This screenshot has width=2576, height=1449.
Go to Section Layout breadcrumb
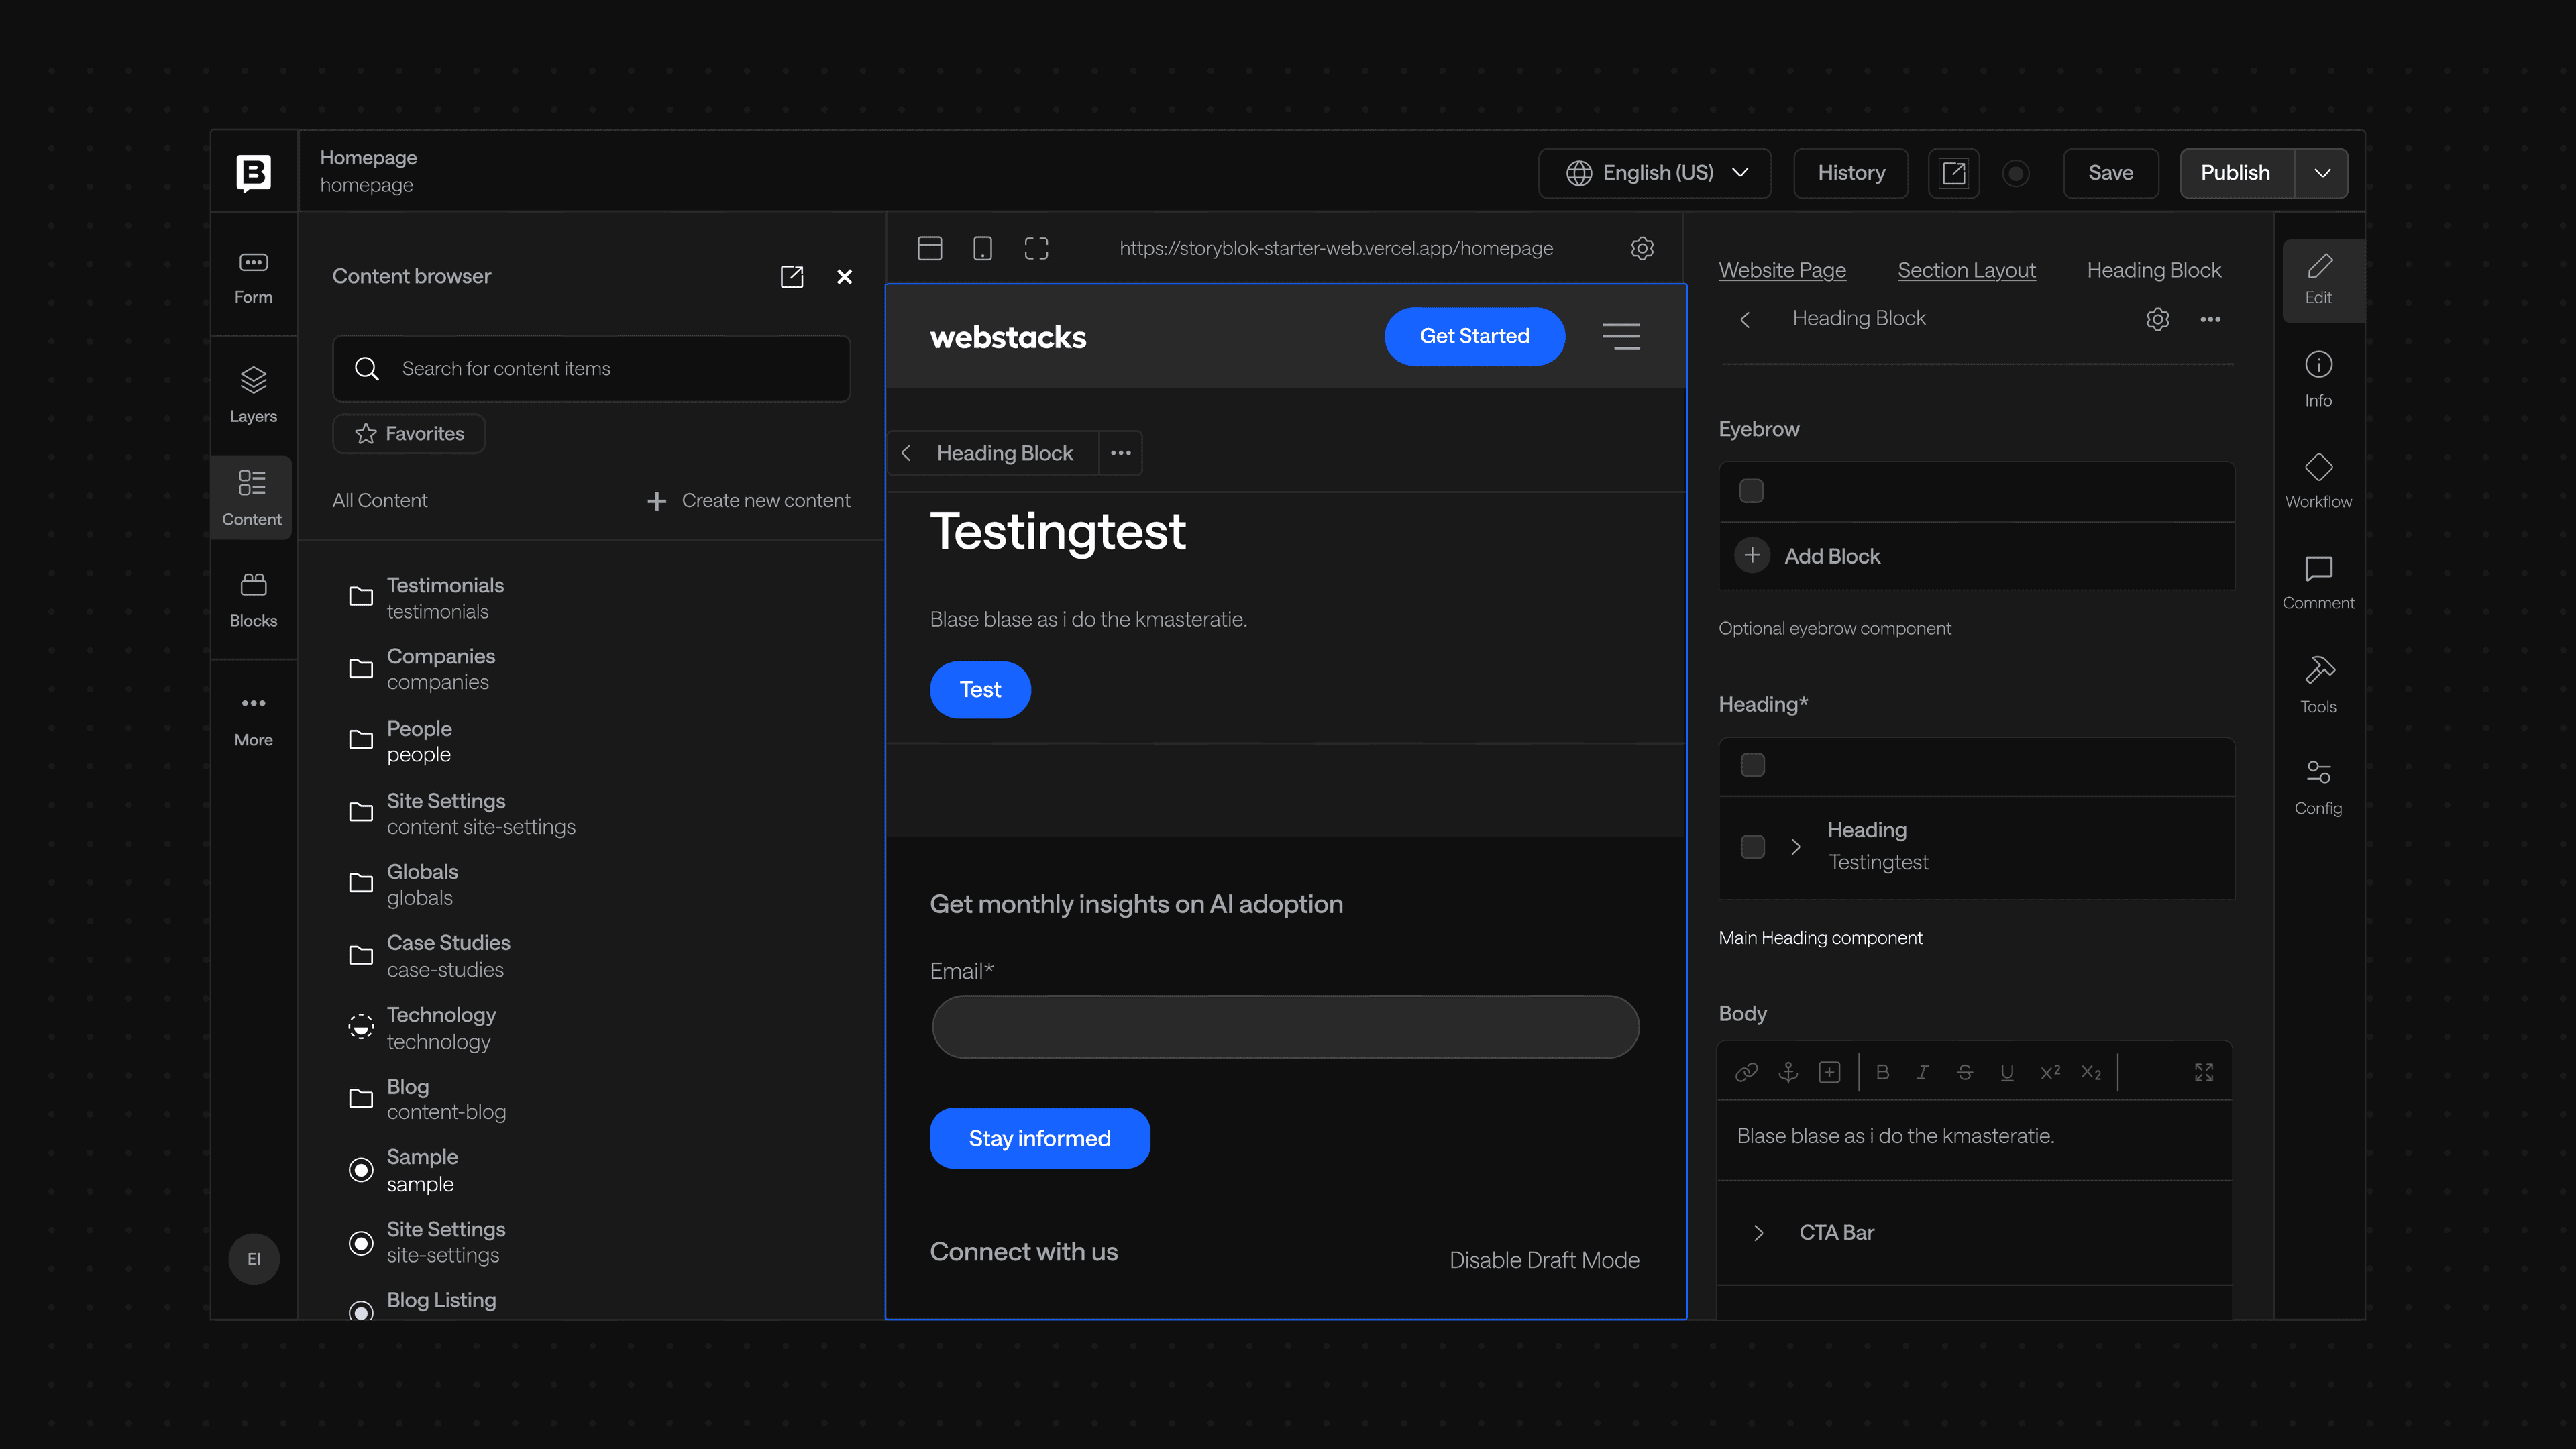pos(1966,270)
